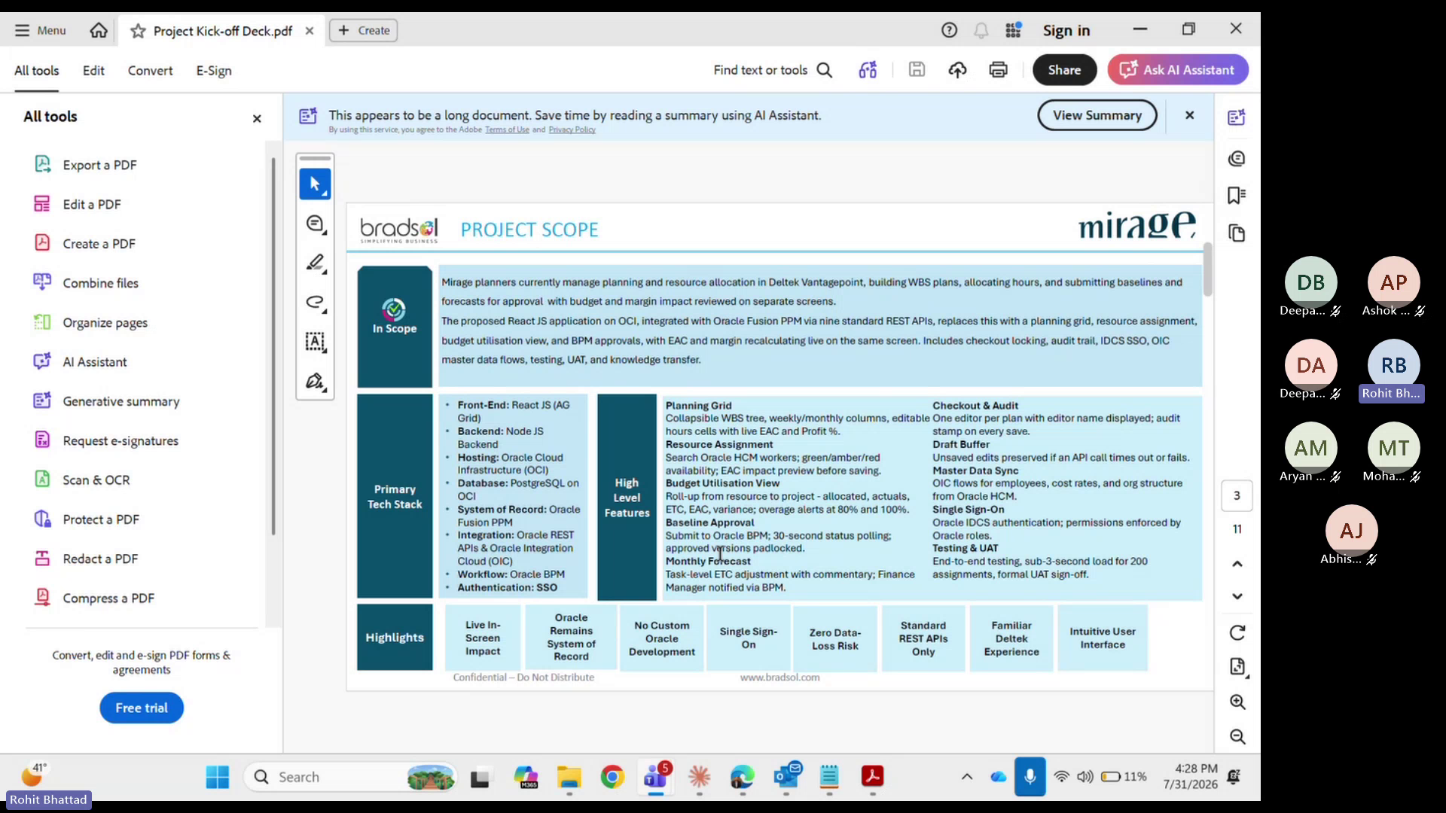Click the All tools panel scrollbar
The width and height of the screenshot is (1446, 813).
point(273,346)
